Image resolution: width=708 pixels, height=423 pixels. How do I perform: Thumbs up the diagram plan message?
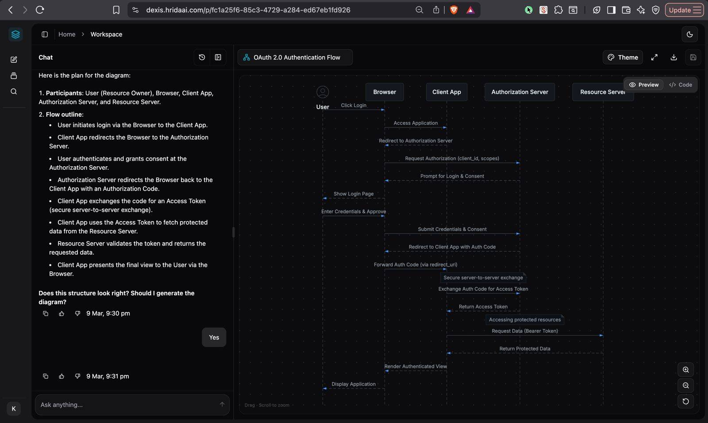62,313
